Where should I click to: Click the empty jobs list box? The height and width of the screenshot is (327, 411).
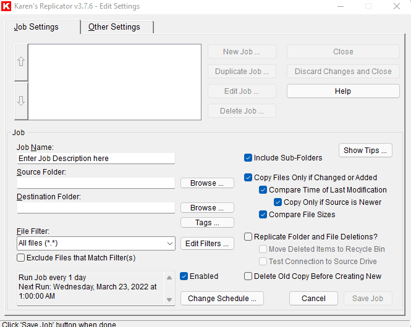coord(114,82)
